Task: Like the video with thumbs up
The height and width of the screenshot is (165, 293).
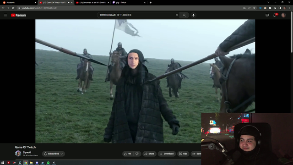Action: click(x=127, y=154)
